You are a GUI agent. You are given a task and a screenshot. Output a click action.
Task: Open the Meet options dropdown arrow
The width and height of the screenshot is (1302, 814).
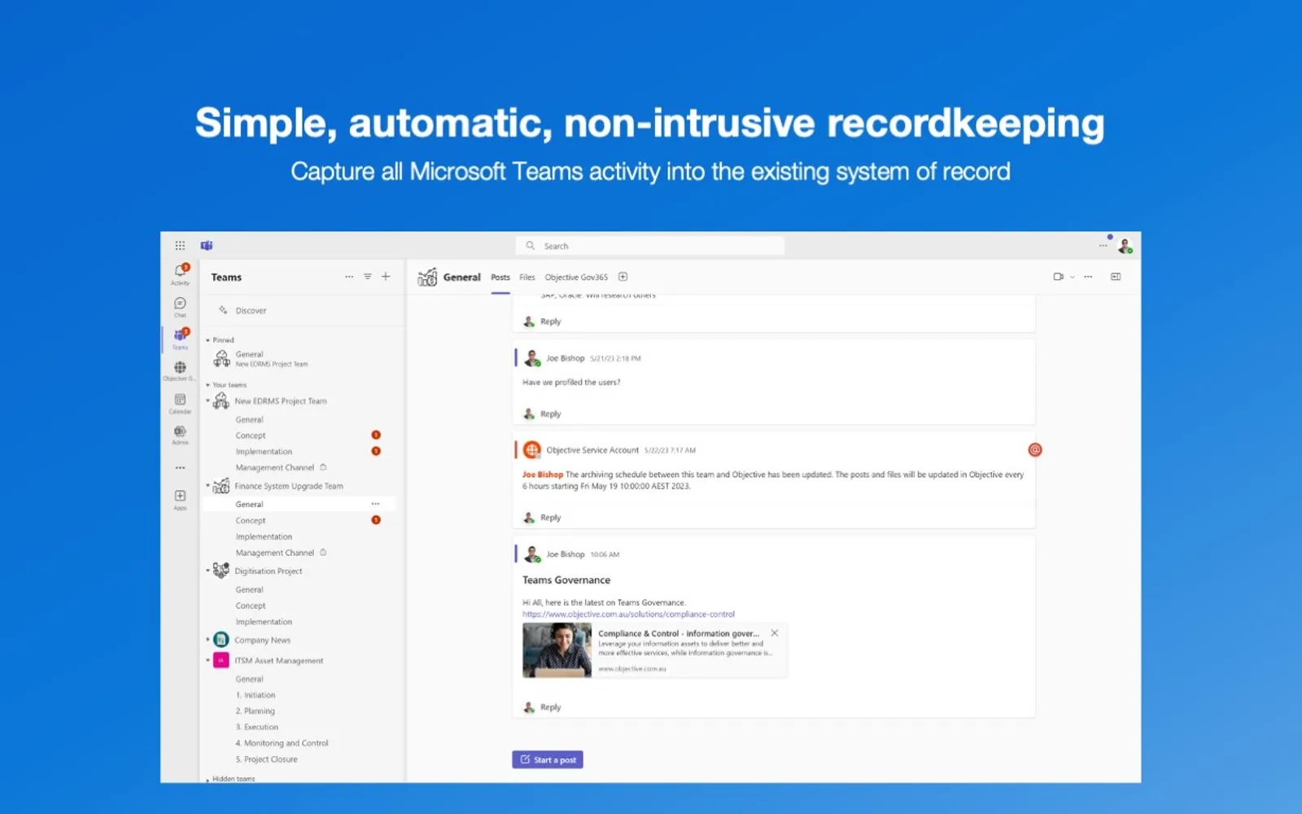coord(1073,278)
